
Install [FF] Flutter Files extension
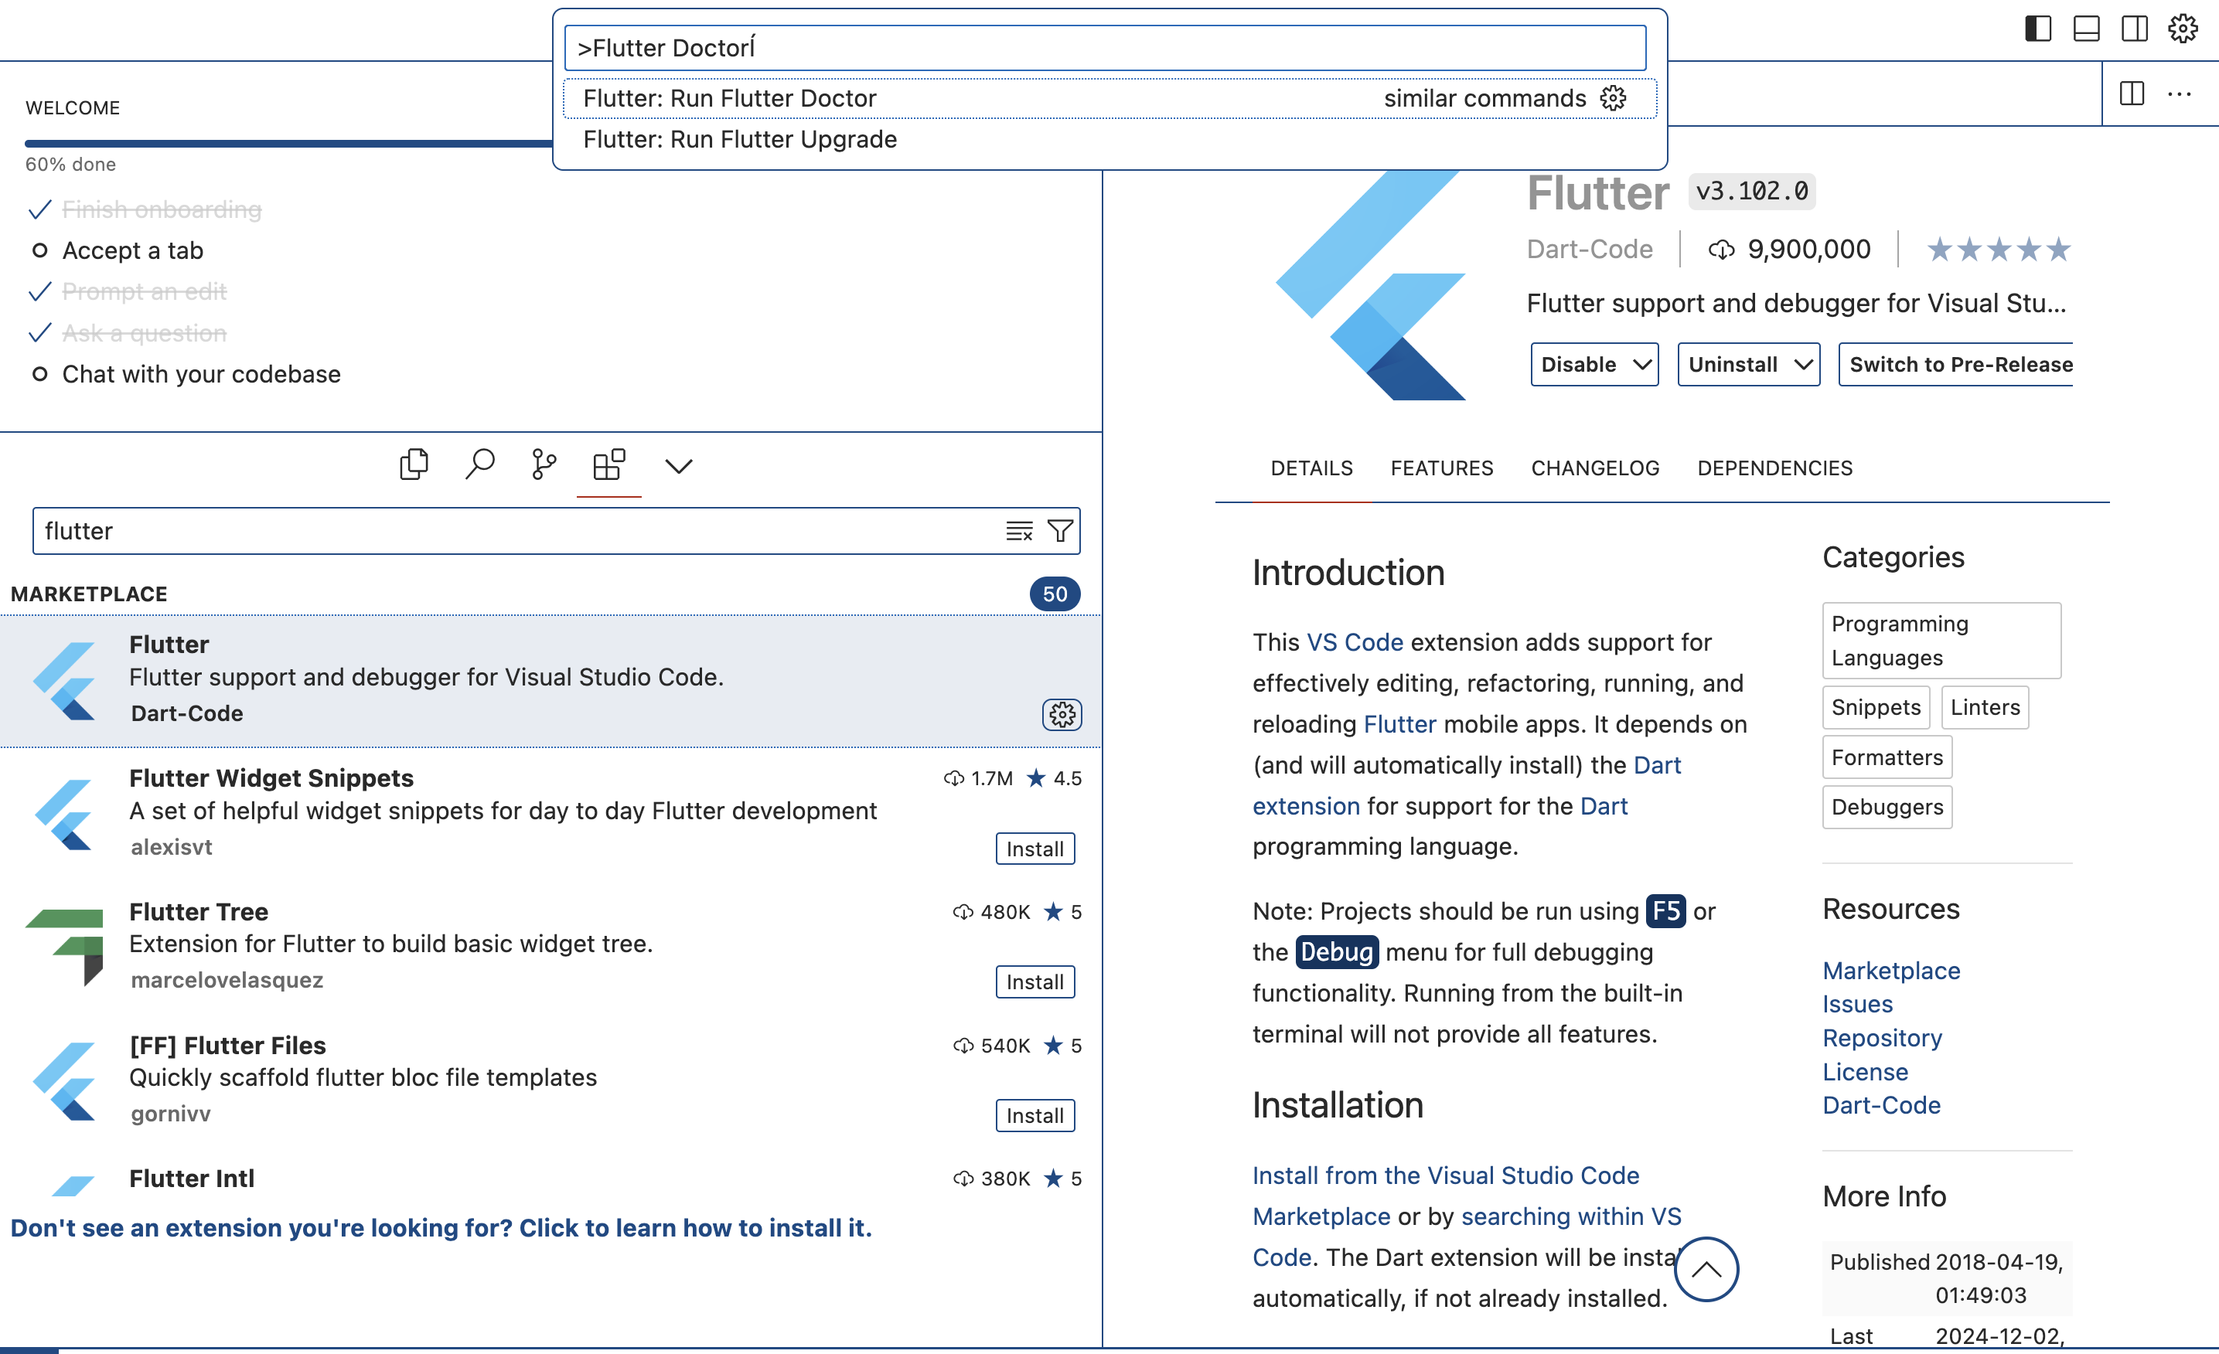(1035, 1116)
